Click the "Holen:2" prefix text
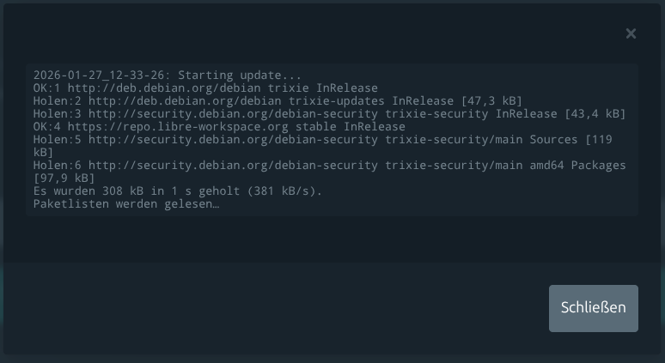Image resolution: width=665 pixels, height=363 pixels. tap(58, 101)
